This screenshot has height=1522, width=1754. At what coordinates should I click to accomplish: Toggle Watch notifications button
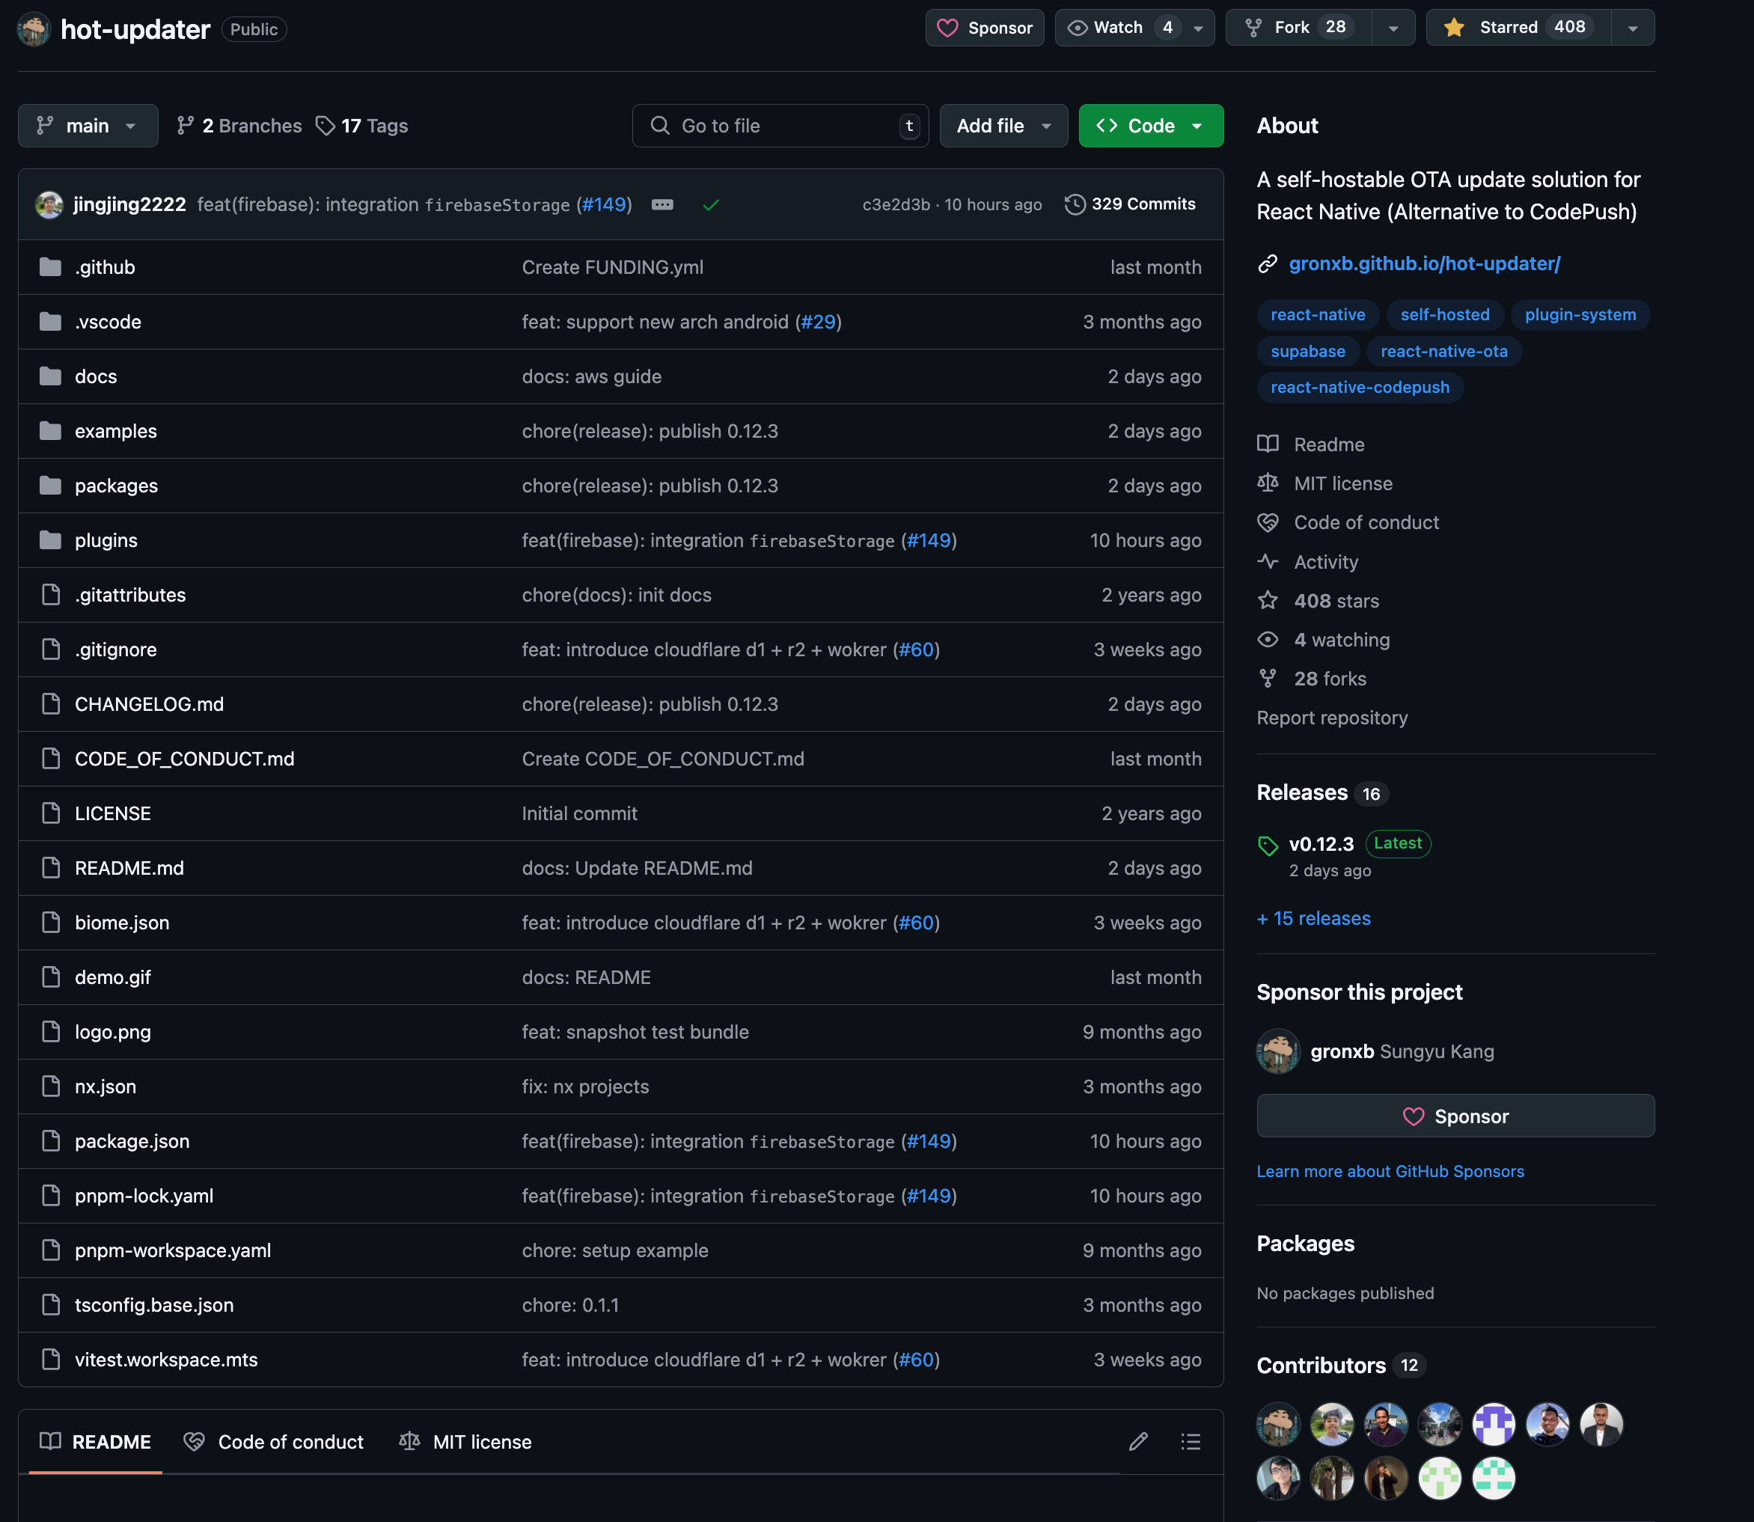[1119, 27]
